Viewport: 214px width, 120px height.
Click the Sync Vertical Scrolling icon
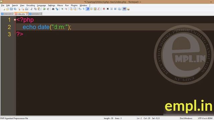(71, 9)
